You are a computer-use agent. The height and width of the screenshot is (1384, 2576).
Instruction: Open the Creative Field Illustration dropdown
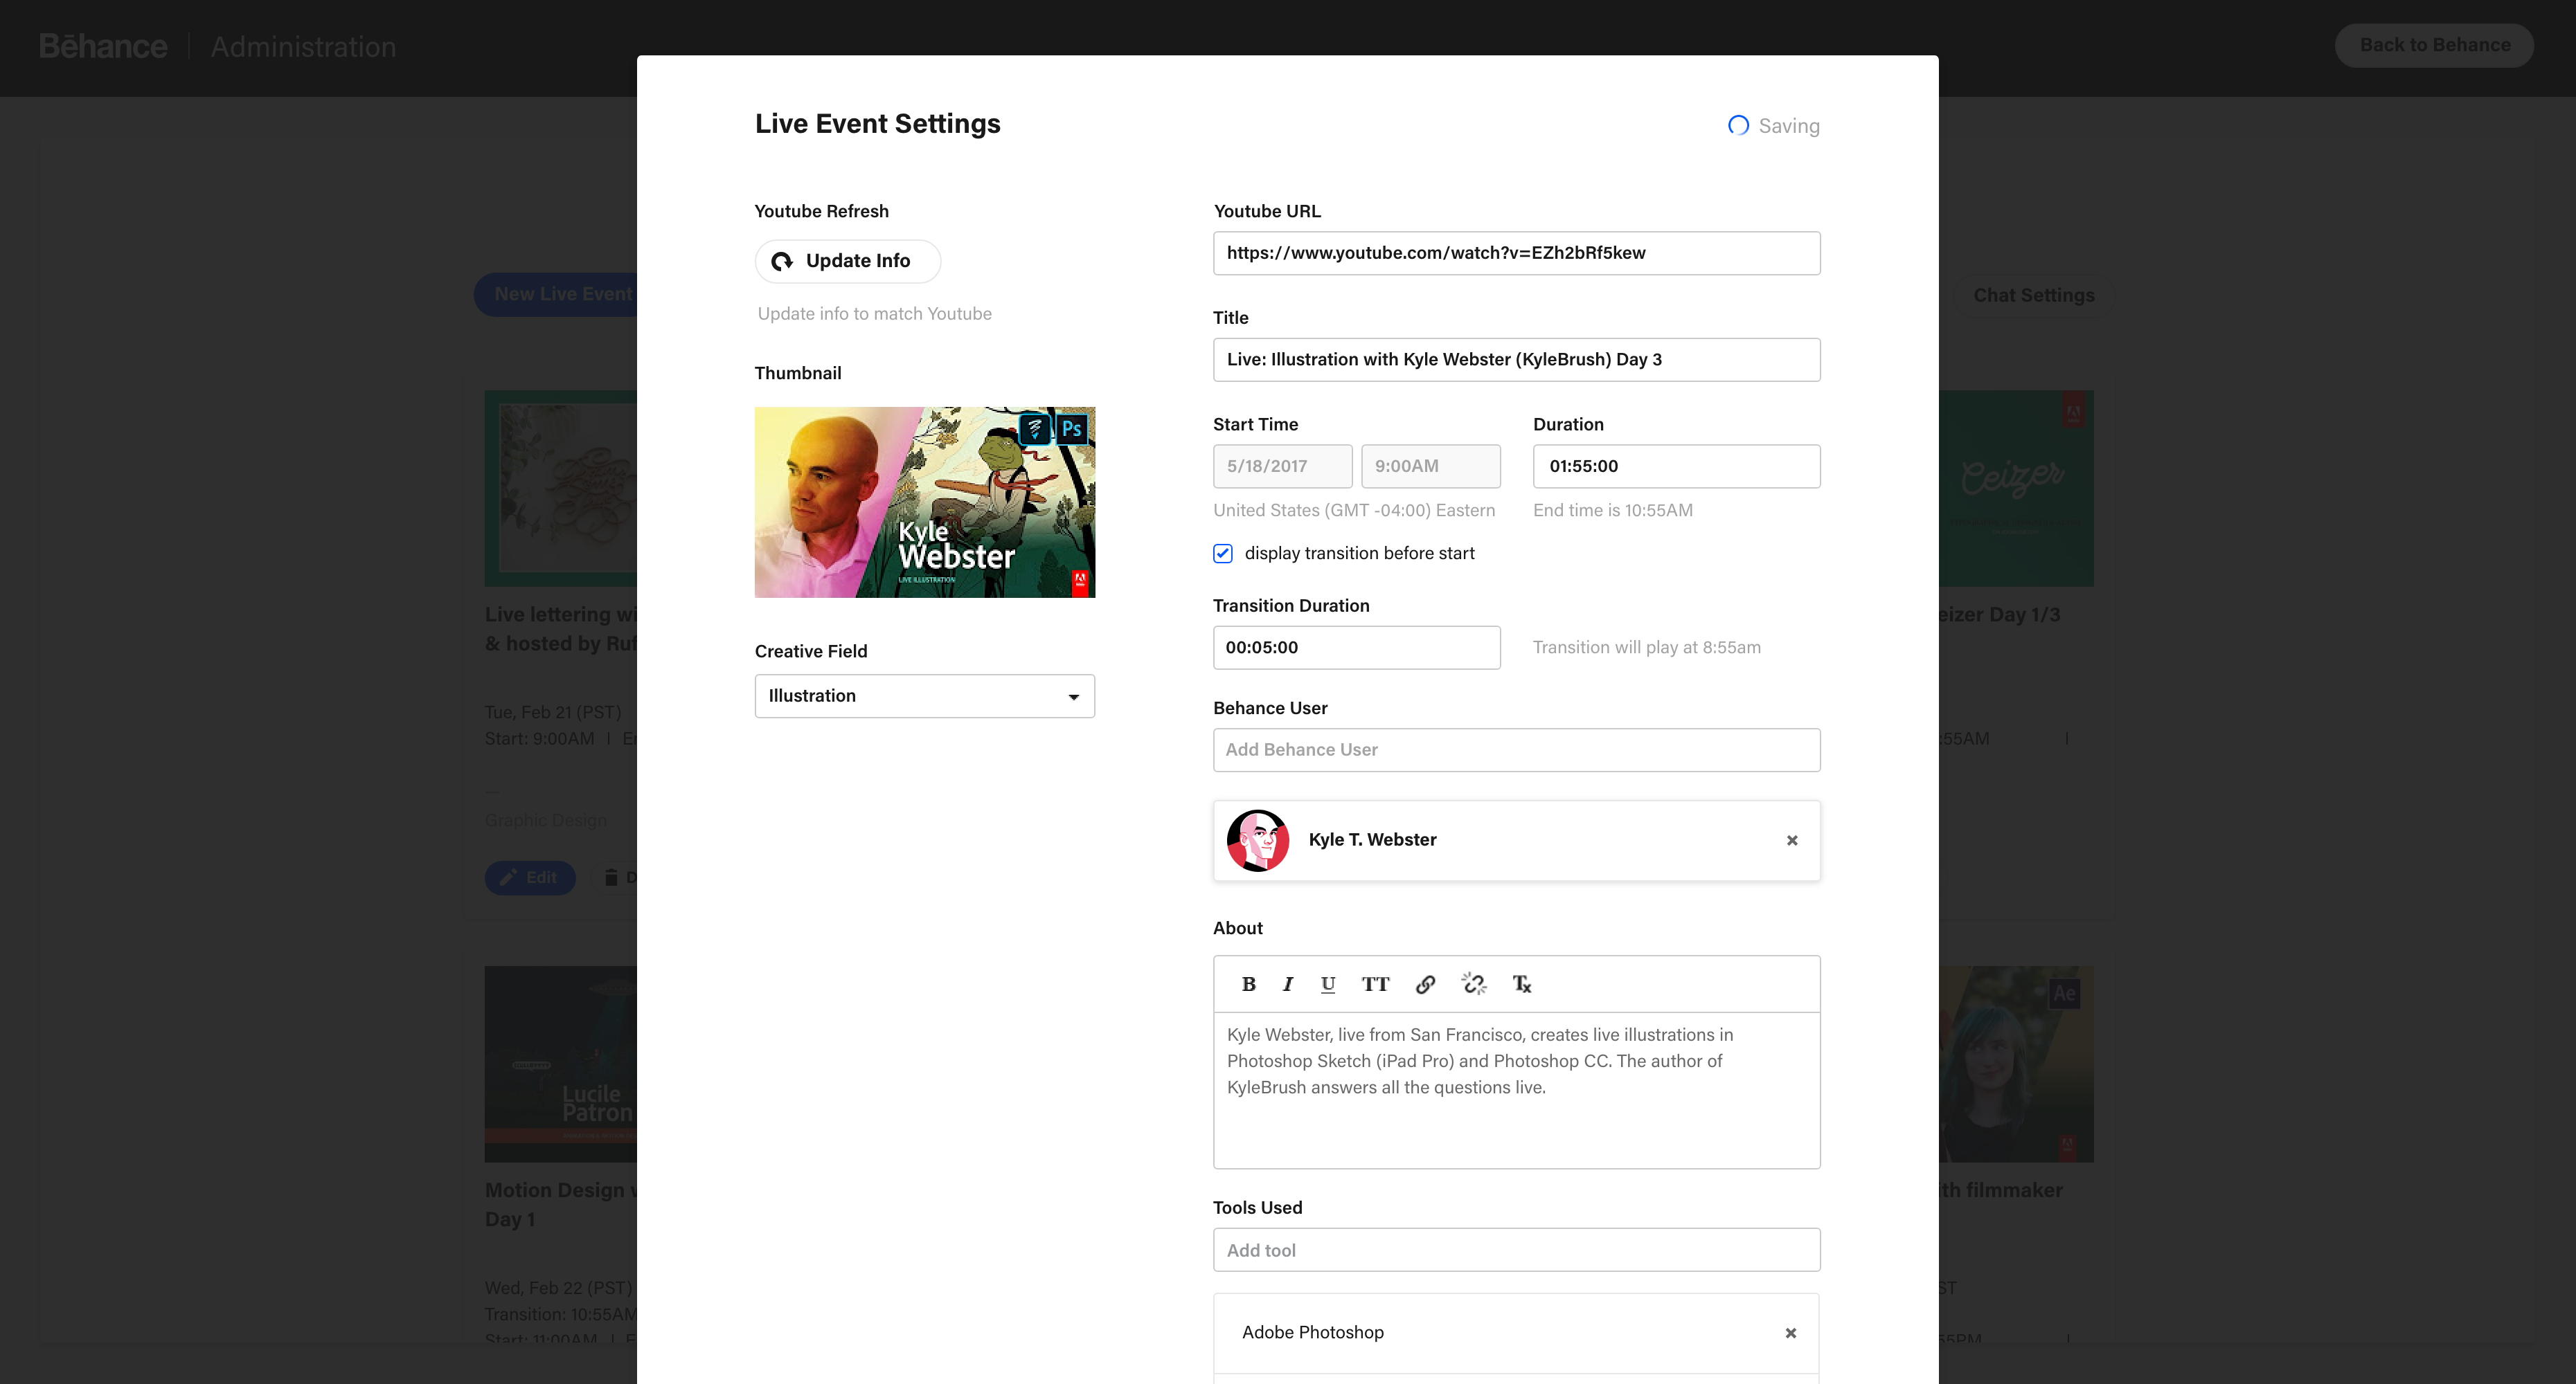[924, 695]
